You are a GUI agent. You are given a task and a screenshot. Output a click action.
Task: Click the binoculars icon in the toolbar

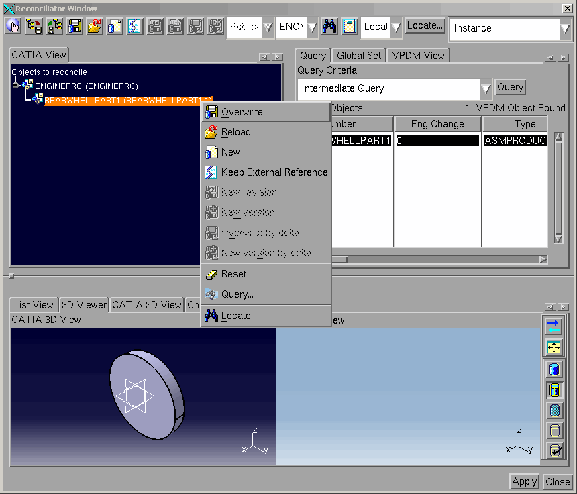(x=329, y=27)
